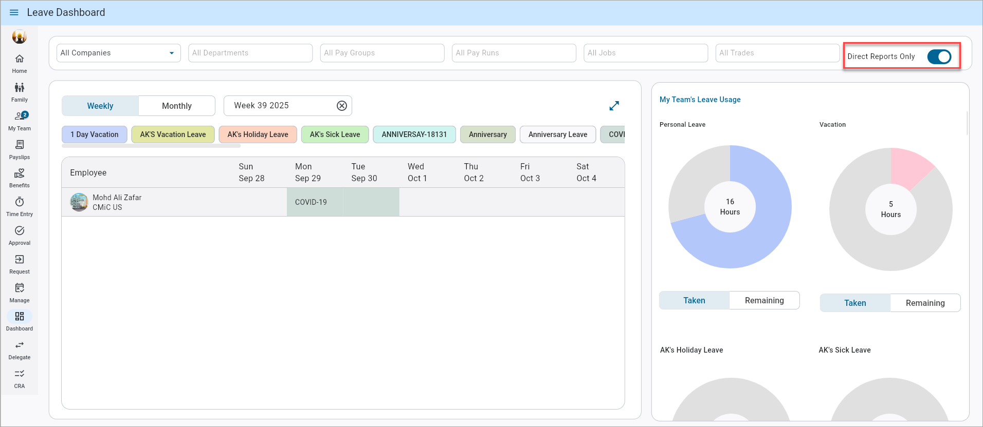Open the Family sidebar icon

point(20,88)
